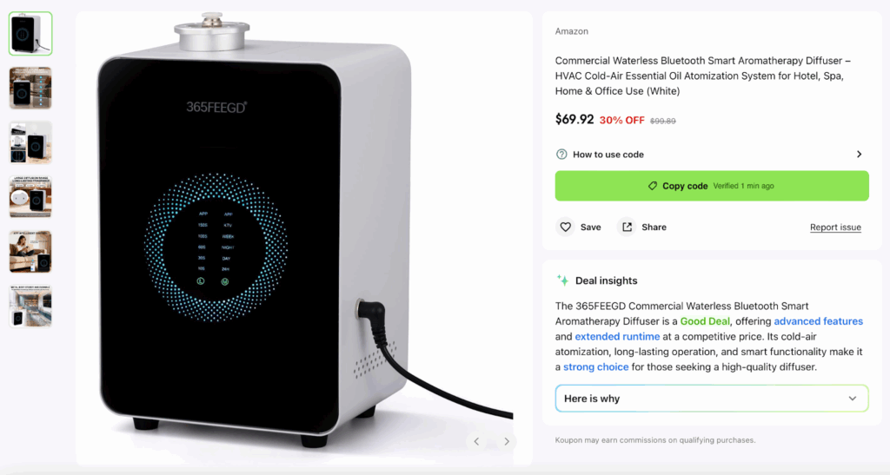Go to next product image arrow

point(507,441)
